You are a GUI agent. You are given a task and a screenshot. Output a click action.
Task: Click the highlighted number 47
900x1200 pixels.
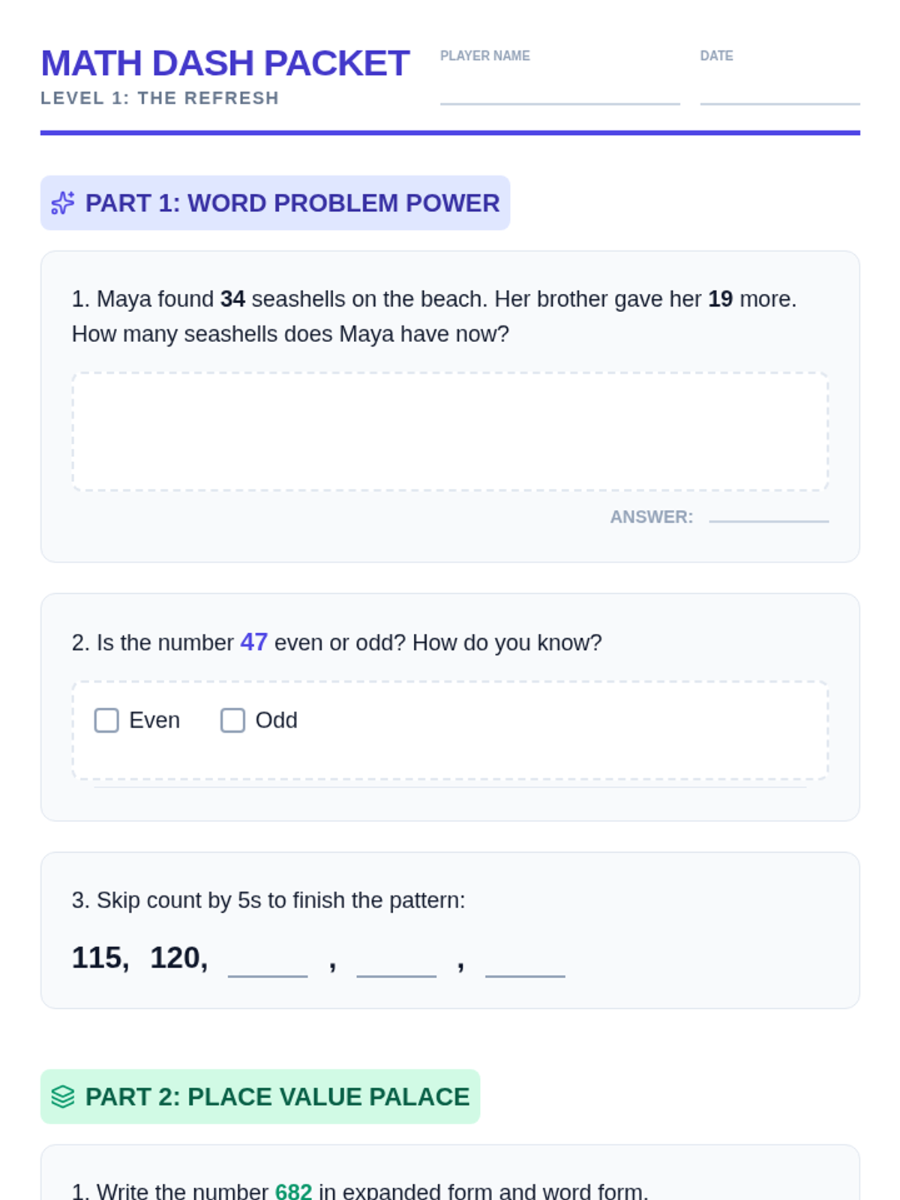tap(253, 643)
